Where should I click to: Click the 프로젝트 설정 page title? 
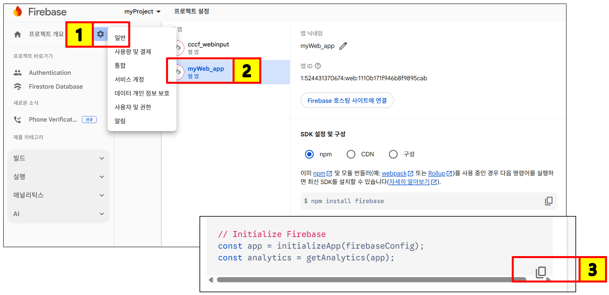tap(192, 11)
